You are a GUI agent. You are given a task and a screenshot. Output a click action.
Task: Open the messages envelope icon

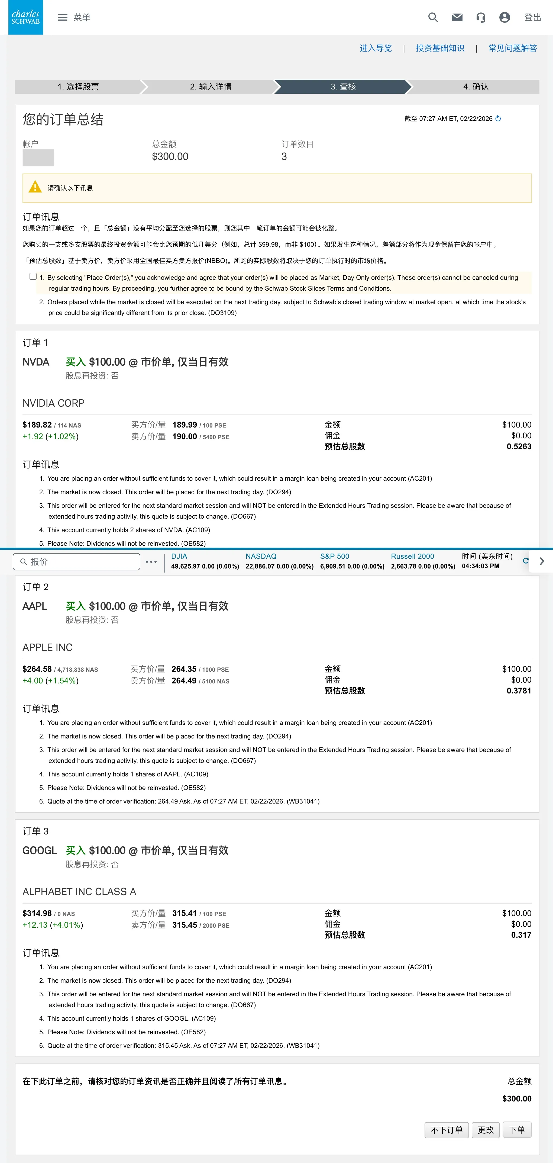(457, 18)
